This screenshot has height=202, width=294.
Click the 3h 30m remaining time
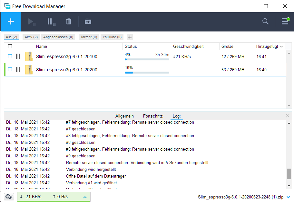tap(162, 55)
